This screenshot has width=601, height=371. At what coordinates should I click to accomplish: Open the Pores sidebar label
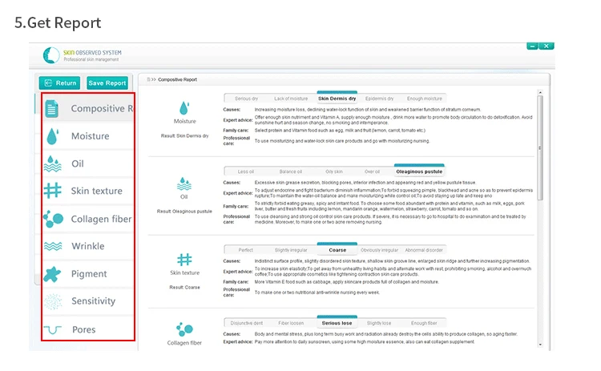[84, 329]
